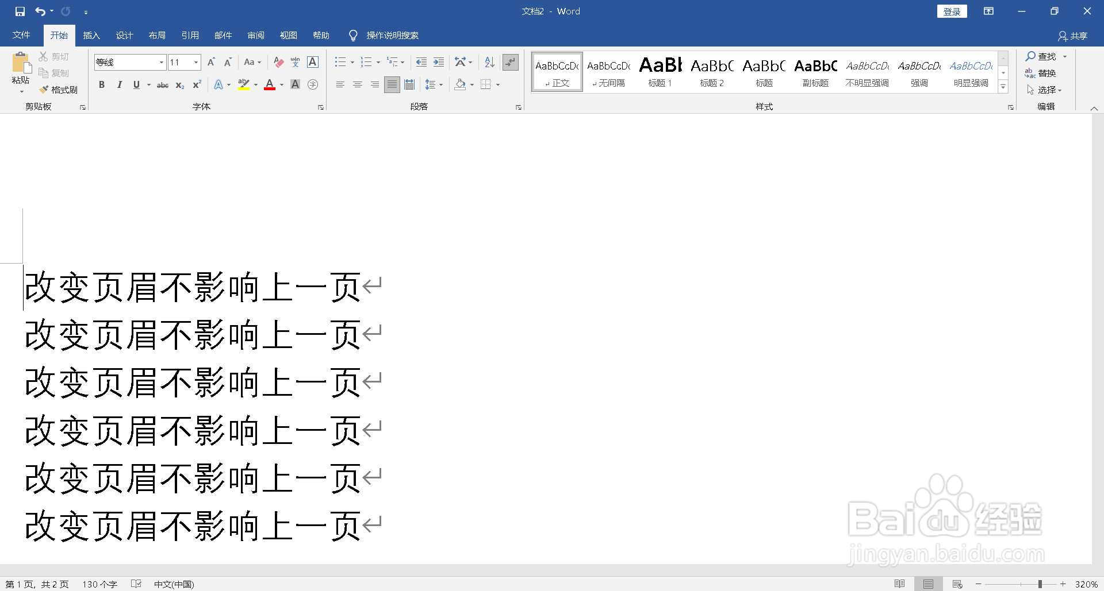1104x591 pixels.
Task: Click ribbon display options icon
Action: point(988,11)
